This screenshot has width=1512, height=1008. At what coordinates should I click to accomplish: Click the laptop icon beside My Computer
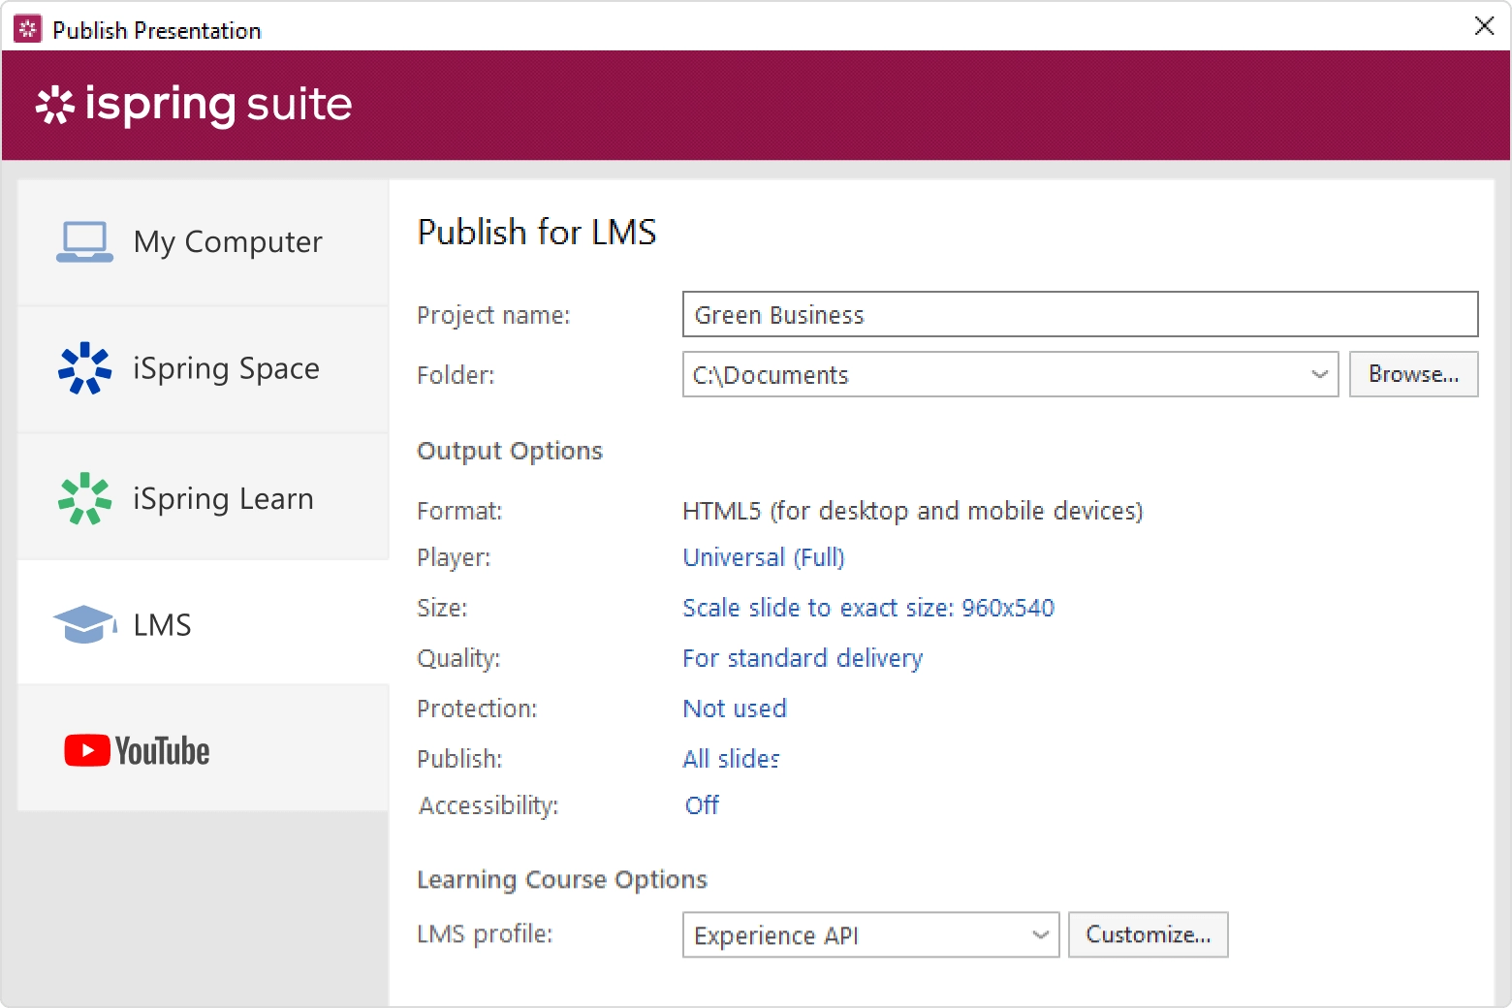point(84,242)
